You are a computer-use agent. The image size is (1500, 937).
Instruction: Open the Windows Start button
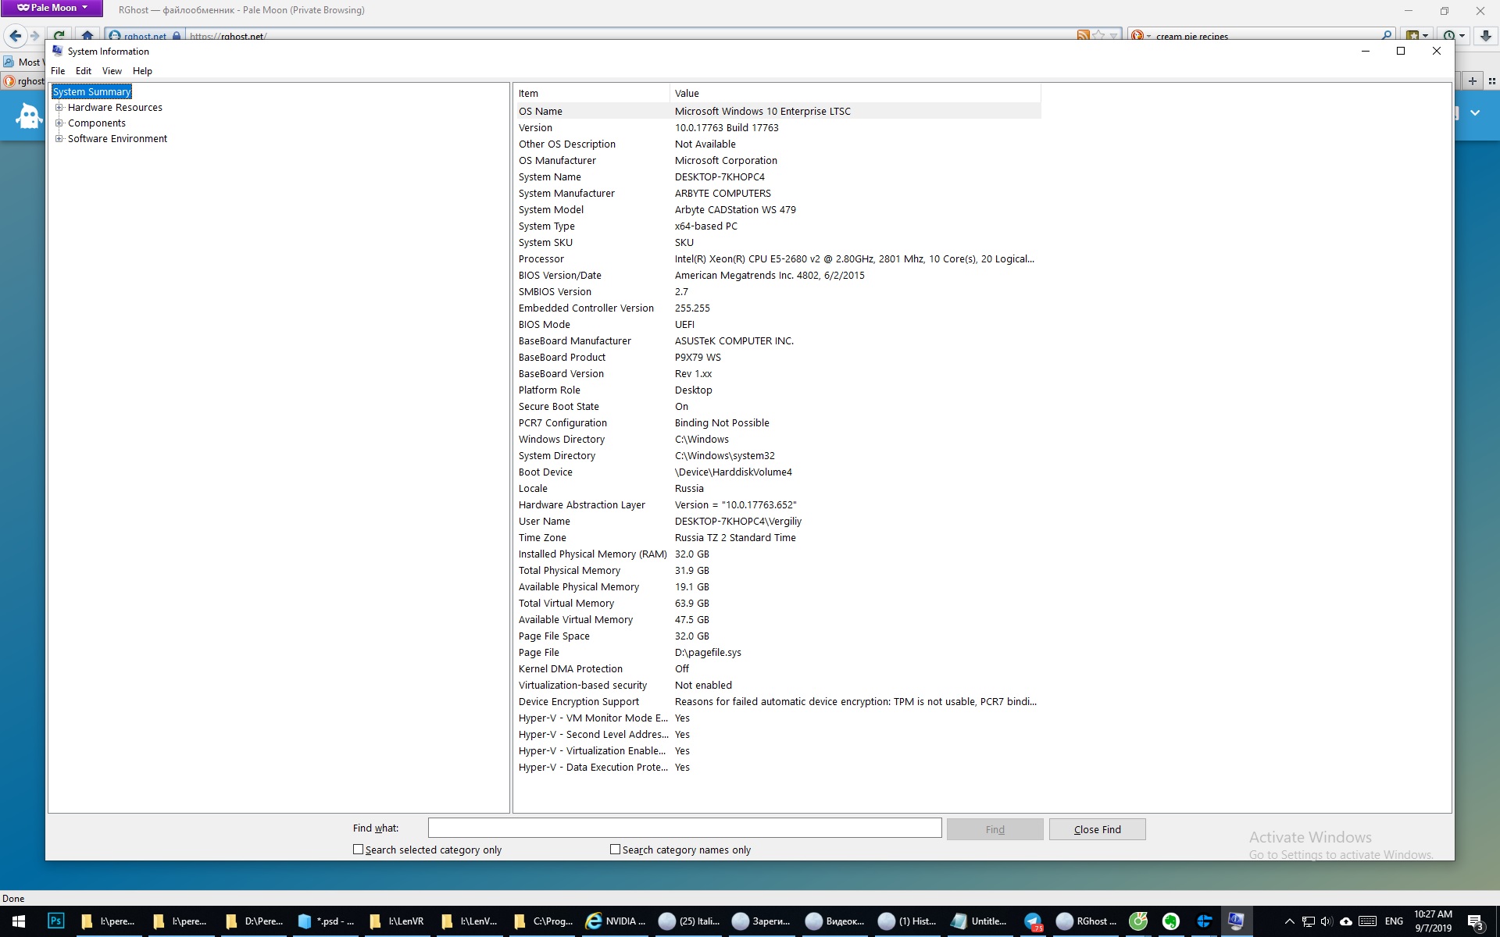coord(19,921)
